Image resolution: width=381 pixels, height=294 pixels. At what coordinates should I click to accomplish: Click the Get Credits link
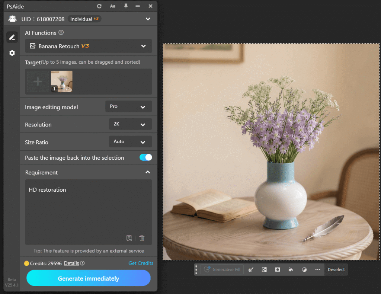pos(141,263)
